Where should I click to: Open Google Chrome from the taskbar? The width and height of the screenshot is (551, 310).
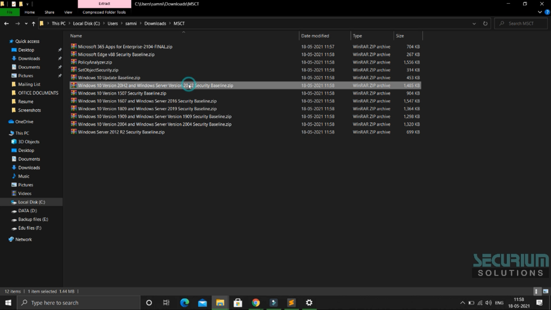coord(256,302)
